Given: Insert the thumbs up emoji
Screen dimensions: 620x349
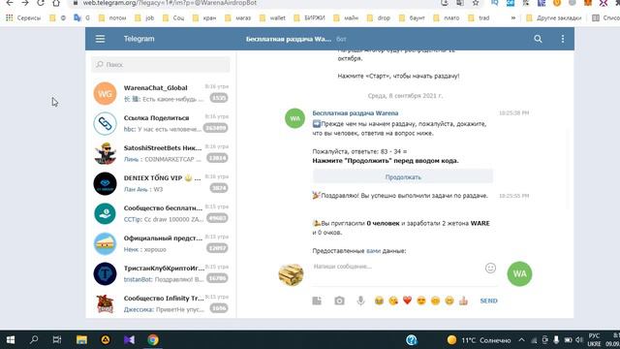Looking at the screenshot, I should pos(463,301).
